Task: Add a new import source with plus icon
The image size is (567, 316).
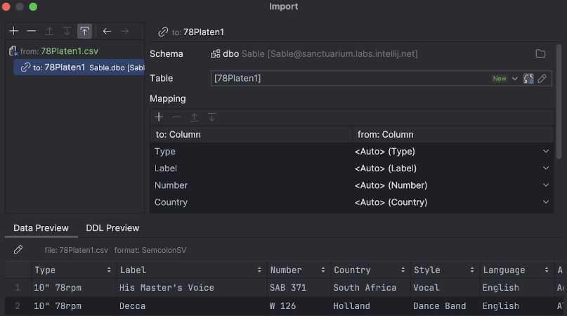Action: click(x=14, y=31)
